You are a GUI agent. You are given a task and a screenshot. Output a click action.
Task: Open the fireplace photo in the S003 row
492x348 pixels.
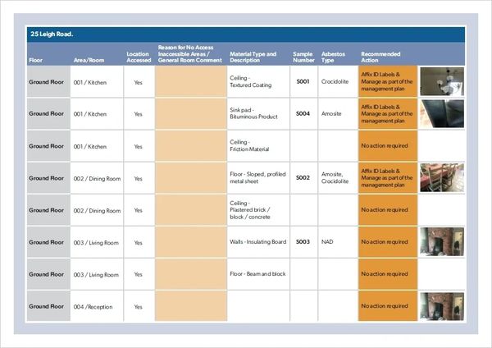442,242
